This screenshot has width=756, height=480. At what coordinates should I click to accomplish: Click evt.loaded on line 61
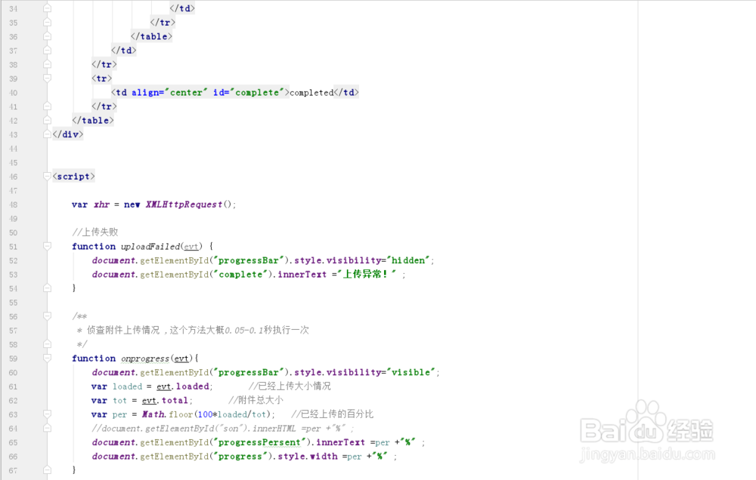pos(183,386)
